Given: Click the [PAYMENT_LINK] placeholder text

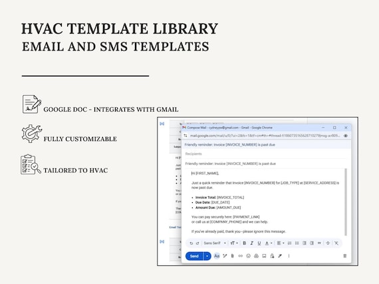Looking at the screenshot, I should (246, 217).
